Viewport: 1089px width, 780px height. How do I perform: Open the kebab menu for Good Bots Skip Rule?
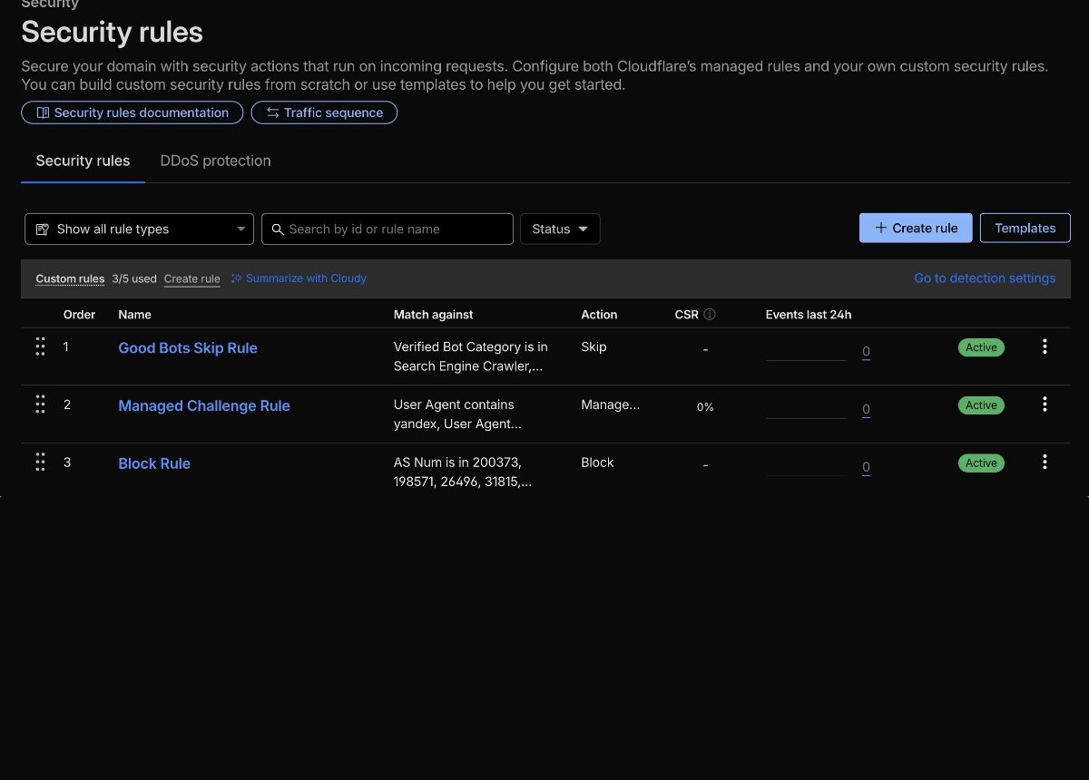(x=1045, y=346)
